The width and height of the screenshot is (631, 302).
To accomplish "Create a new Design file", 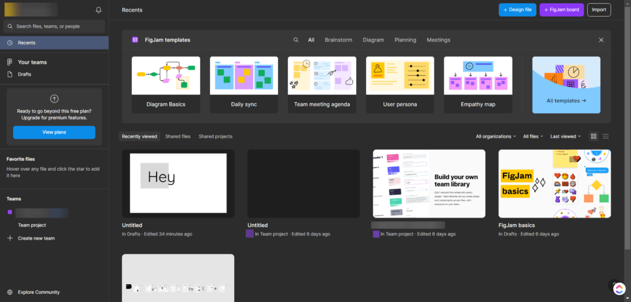I will coord(517,10).
